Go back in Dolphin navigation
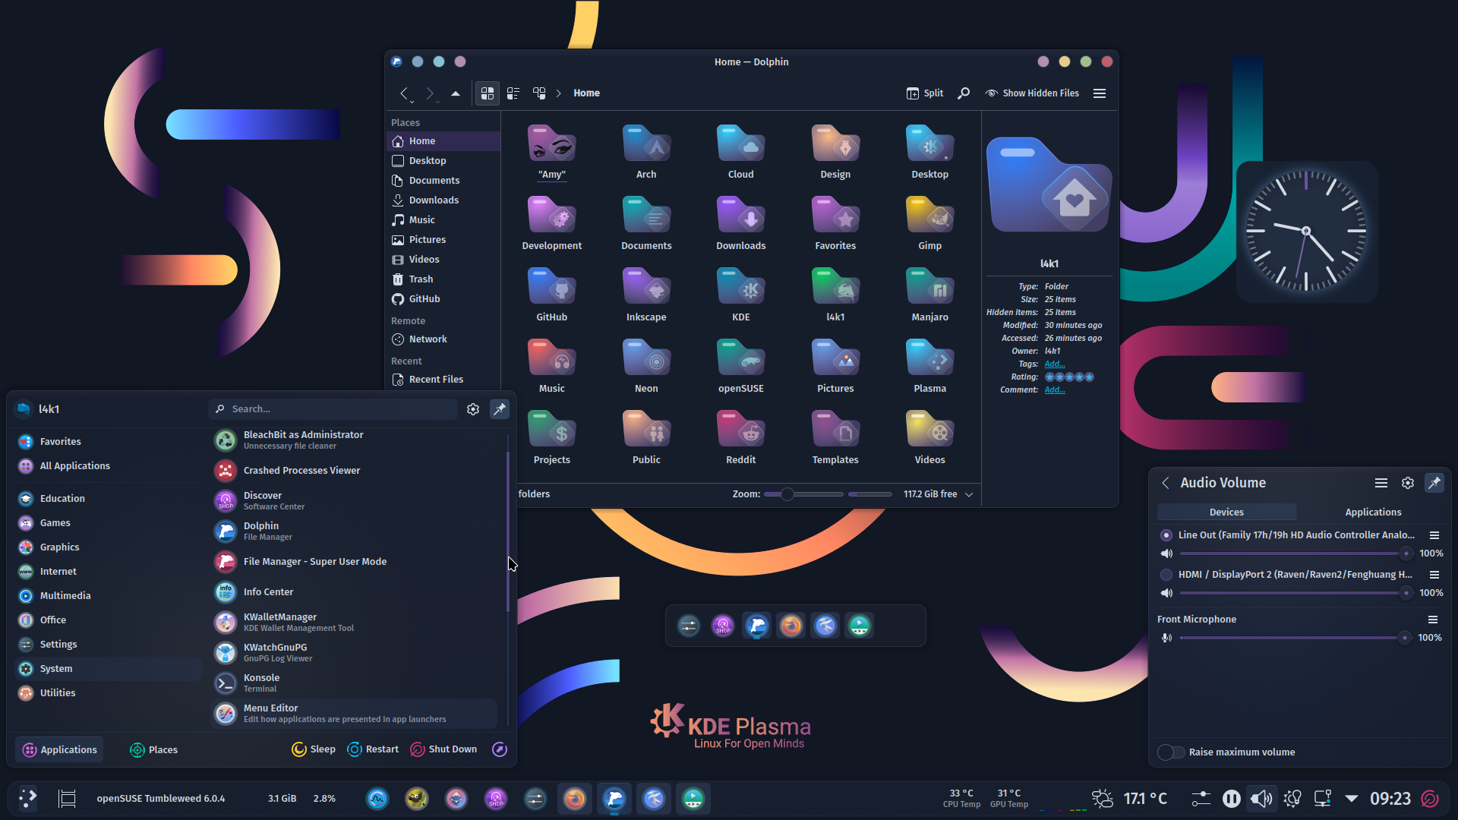The width and height of the screenshot is (1458, 820). click(405, 93)
